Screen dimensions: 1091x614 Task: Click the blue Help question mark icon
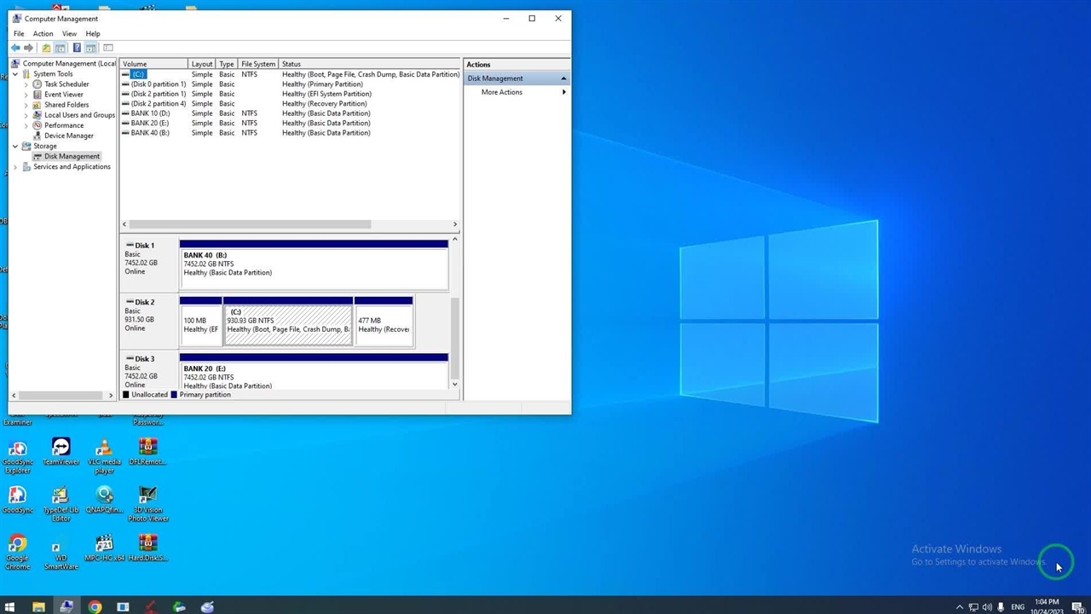pos(77,48)
